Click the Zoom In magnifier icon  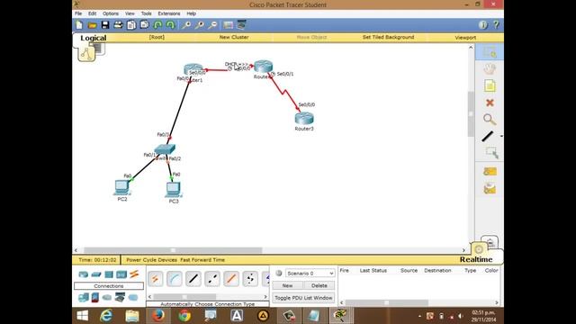(186, 25)
